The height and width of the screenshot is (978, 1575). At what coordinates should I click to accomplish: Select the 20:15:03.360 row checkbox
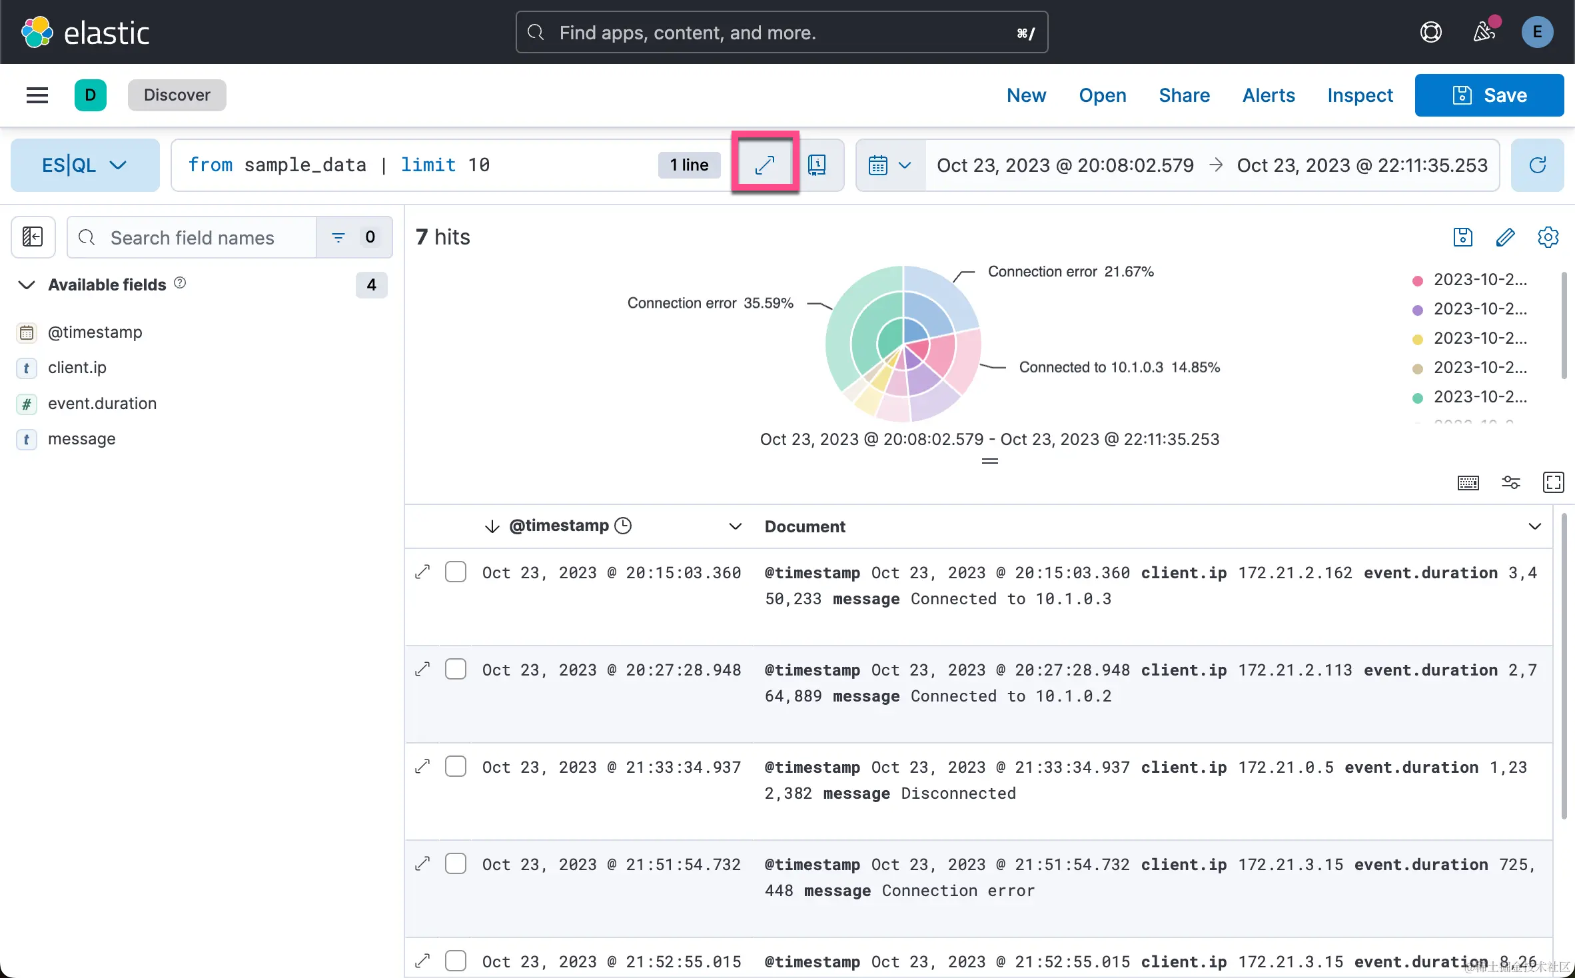tap(456, 572)
